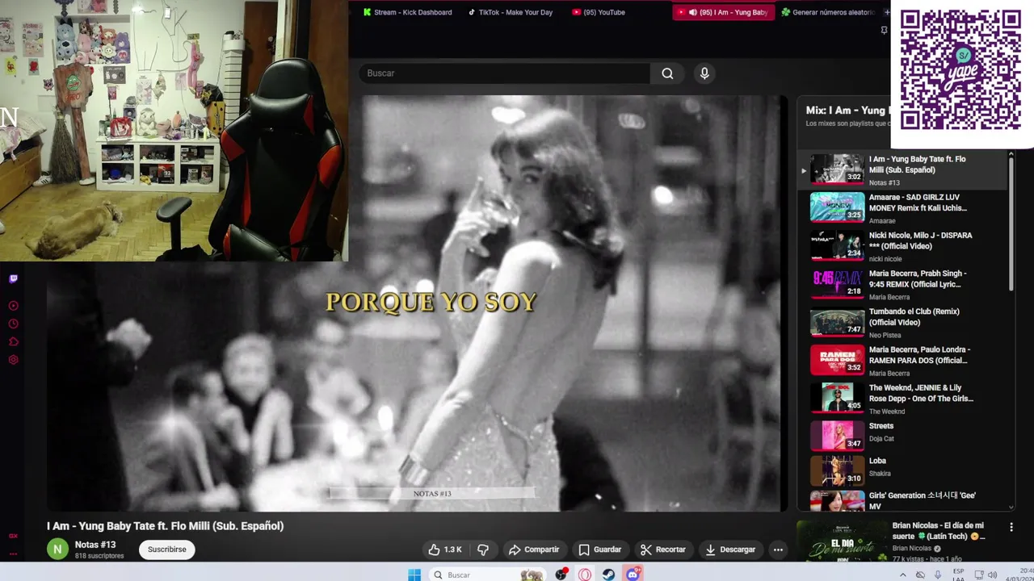Open the Notas #13 channel avatar
Viewport: 1034px width, 581px height.
point(57,550)
